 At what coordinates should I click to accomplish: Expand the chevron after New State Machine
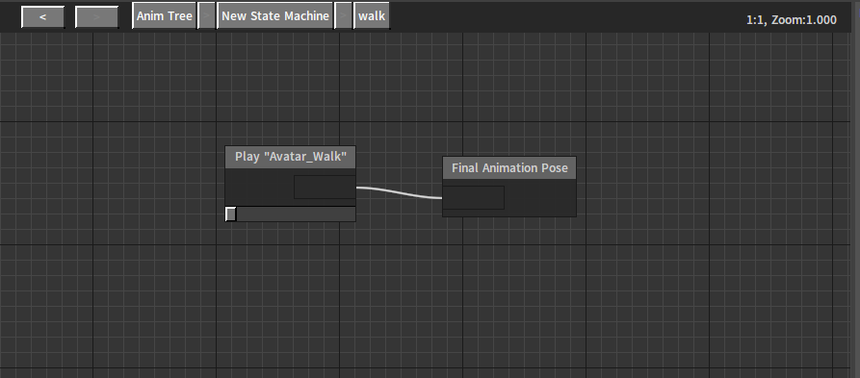344,16
